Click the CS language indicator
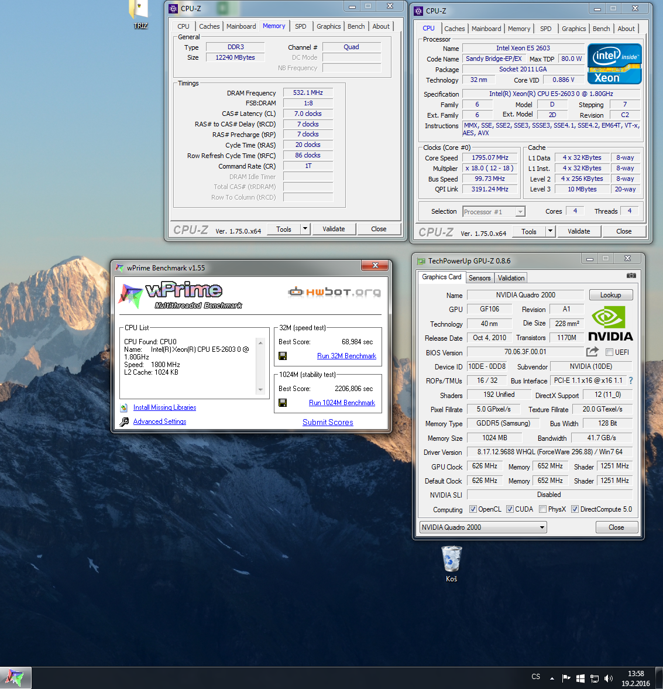 tap(535, 677)
